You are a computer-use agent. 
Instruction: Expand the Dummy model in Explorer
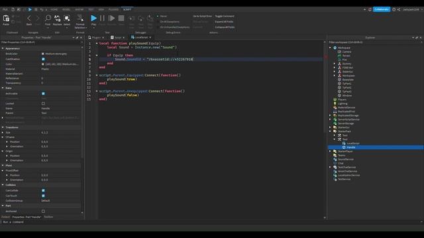tap(335, 63)
